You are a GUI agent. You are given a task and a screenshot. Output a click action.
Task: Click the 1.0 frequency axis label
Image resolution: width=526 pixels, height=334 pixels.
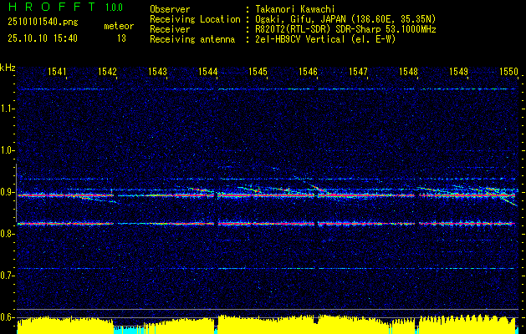(x=7, y=150)
